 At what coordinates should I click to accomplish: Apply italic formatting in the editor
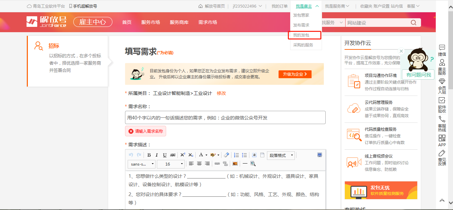pyautogui.click(x=157, y=155)
